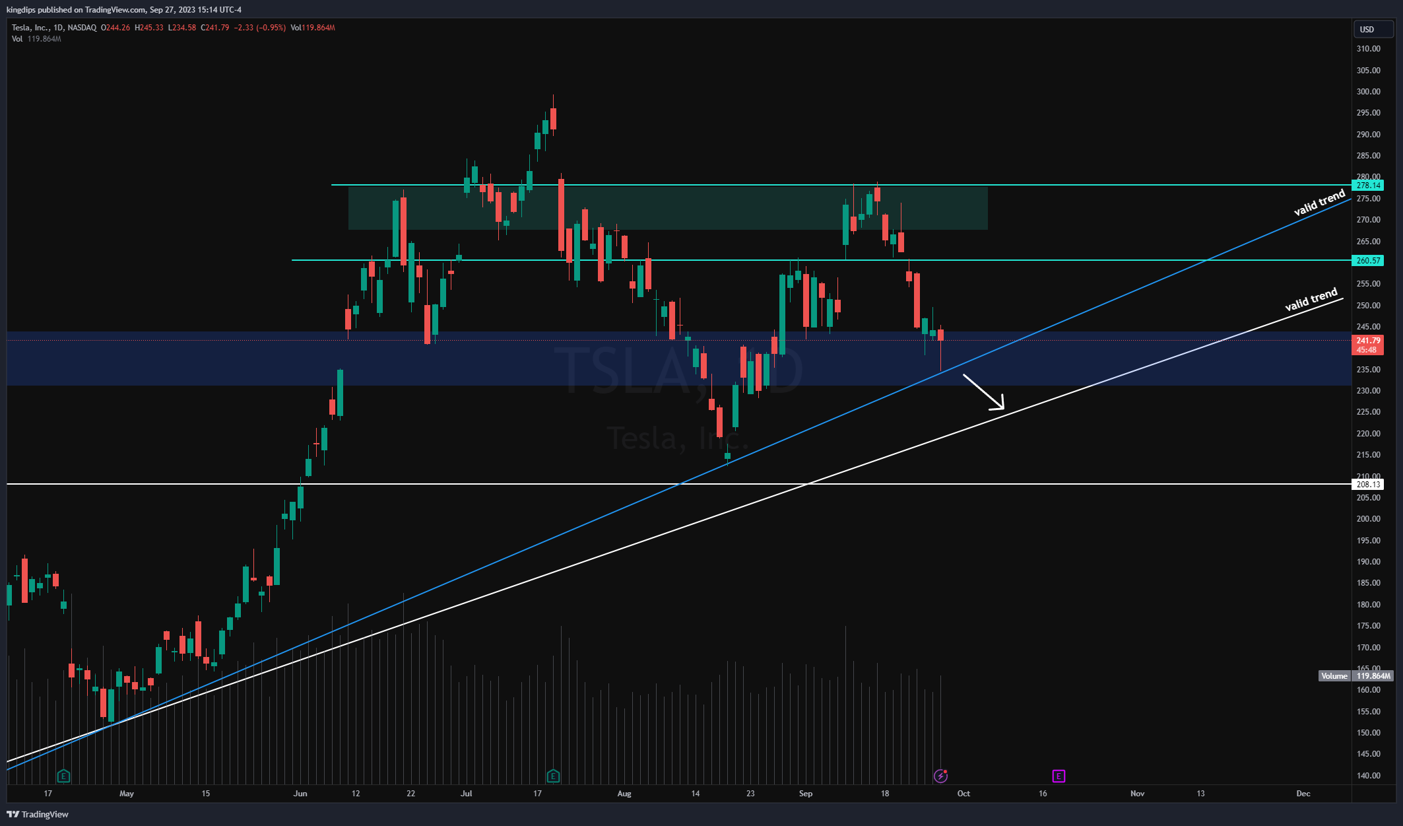The height and width of the screenshot is (826, 1403).
Task: Click the Tesla, Inc., 1D, NASDAQ symbol title
Action: (x=54, y=28)
